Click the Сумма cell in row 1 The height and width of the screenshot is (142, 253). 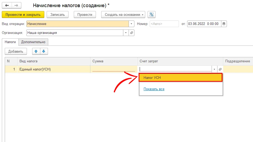(x=113, y=69)
